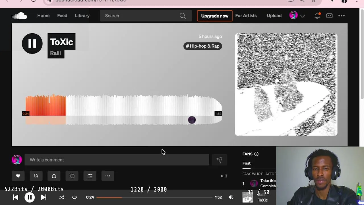Open the Library page
This screenshot has width=364, height=205.
click(x=82, y=16)
